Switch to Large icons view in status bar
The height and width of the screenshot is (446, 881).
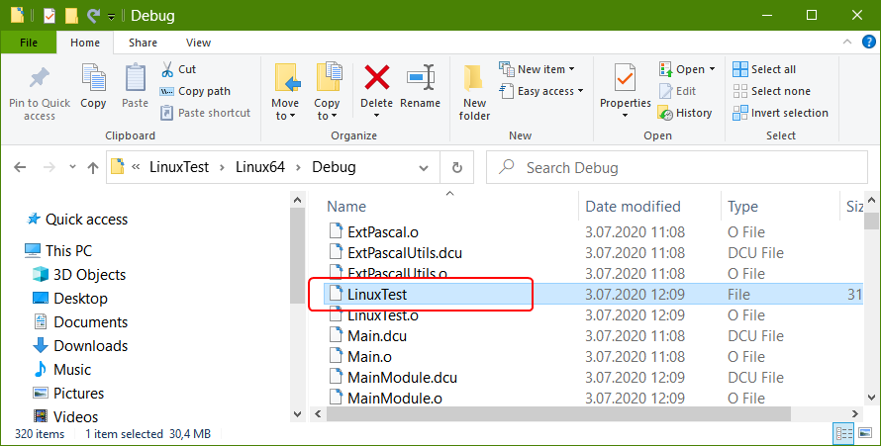pyautogui.click(x=865, y=434)
